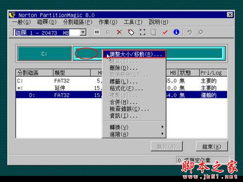Screen dimensions: 243x182
Task: Click the blue info icon
Action: [176, 32]
